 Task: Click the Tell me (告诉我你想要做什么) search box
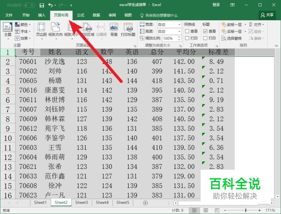pos(159,15)
